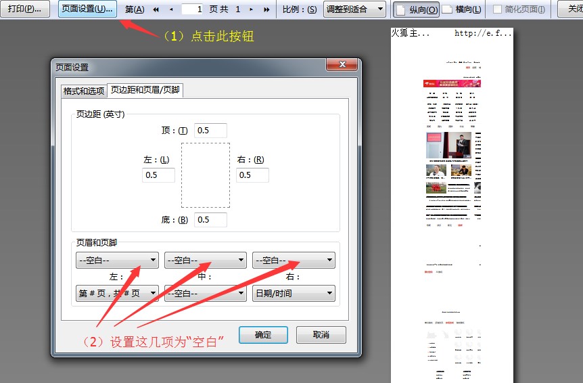Click right margin 右 input field

click(x=252, y=175)
